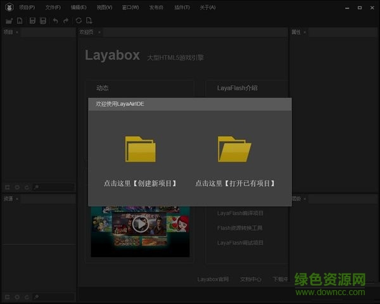This screenshot has width=380, height=304.
Task: Open the LayaFlash编译项目 link
Action: point(240,213)
